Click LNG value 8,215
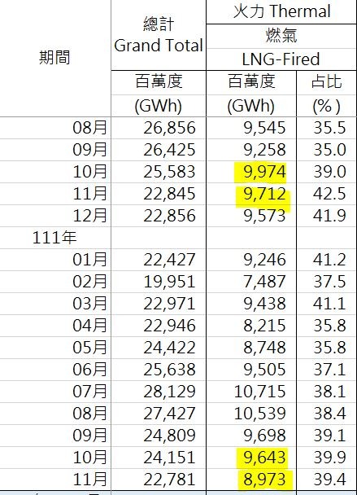 point(264,326)
